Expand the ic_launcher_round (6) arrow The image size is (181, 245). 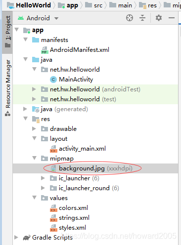click(43, 188)
